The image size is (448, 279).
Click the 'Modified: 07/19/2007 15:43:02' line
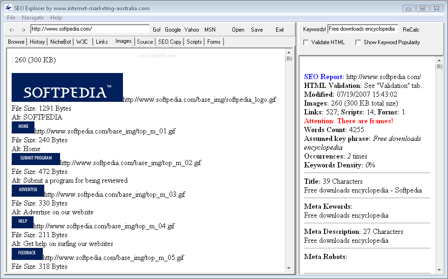tap(351, 94)
